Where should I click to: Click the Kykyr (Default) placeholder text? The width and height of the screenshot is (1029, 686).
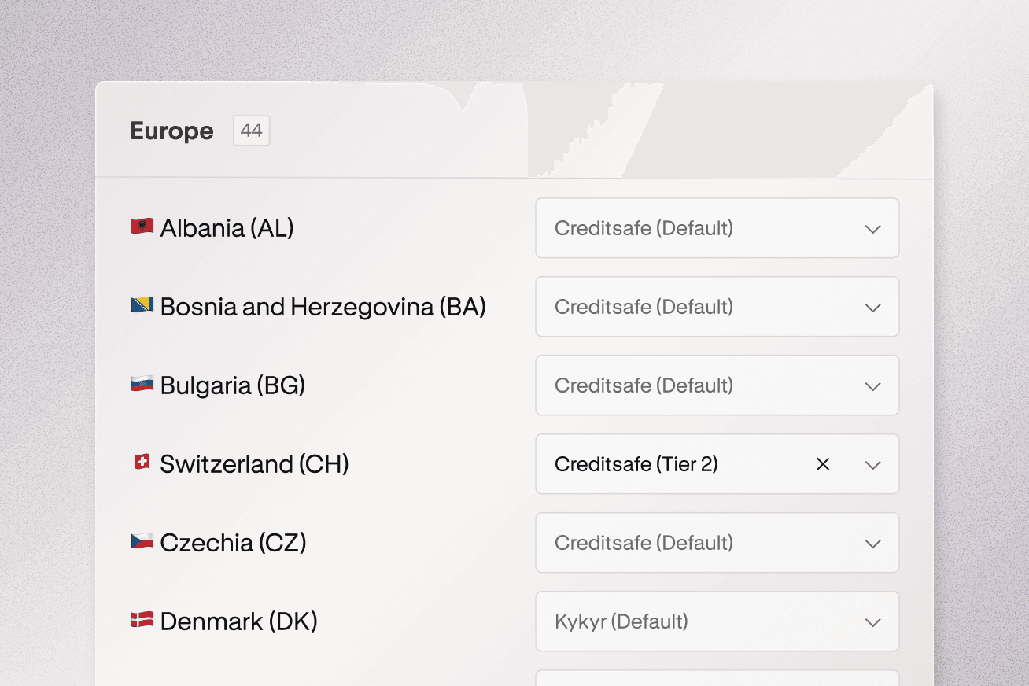click(x=621, y=621)
